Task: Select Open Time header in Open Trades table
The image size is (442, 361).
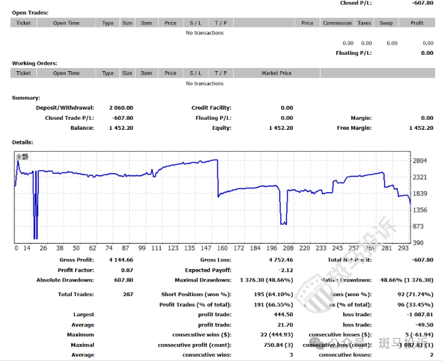Action: [66, 23]
